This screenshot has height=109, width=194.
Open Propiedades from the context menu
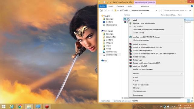point(156,95)
